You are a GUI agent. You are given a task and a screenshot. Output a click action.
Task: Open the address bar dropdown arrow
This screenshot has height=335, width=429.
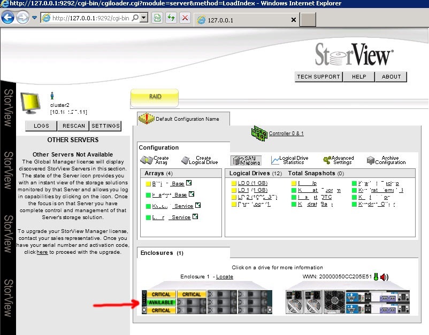coord(150,18)
